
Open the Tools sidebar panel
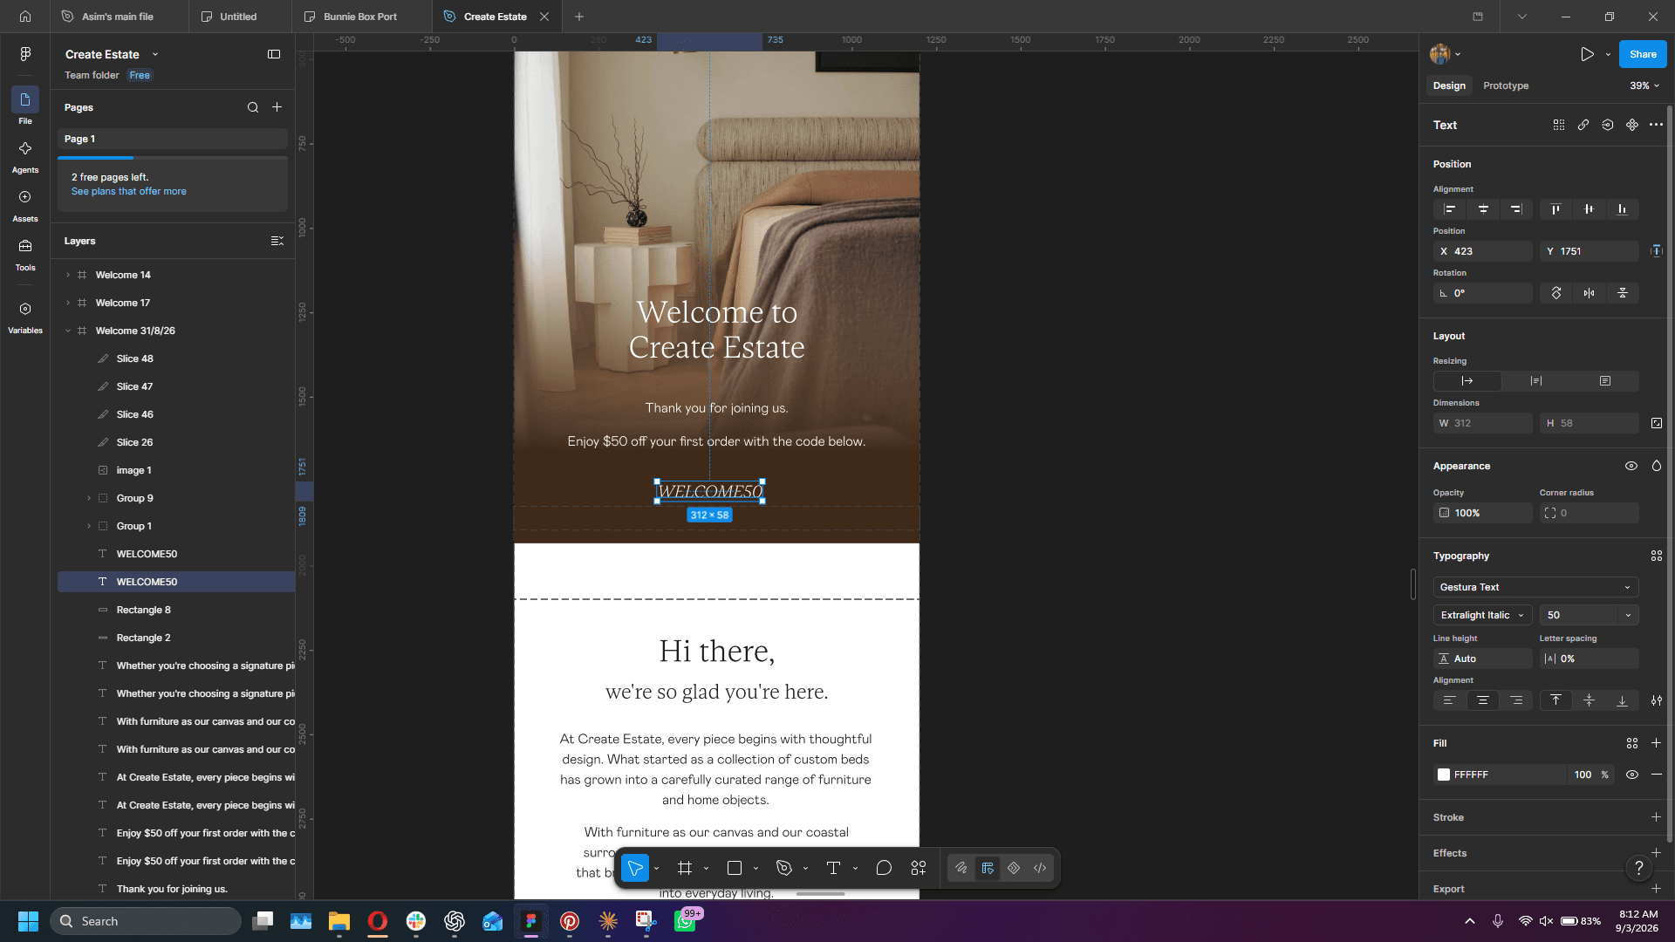(x=25, y=254)
